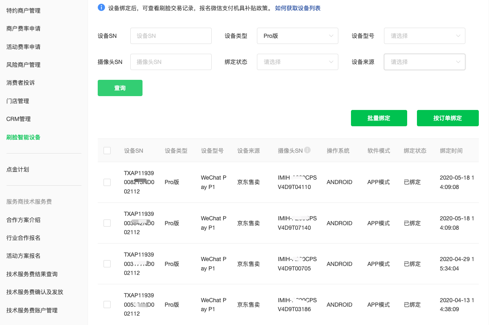Open the 设备类型 dropdown showing Pro版
This screenshot has height=325, width=489.
point(297,36)
